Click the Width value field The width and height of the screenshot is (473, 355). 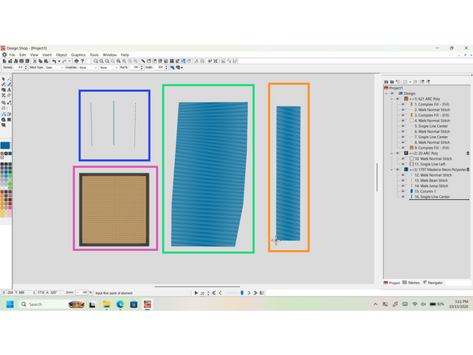[160, 68]
